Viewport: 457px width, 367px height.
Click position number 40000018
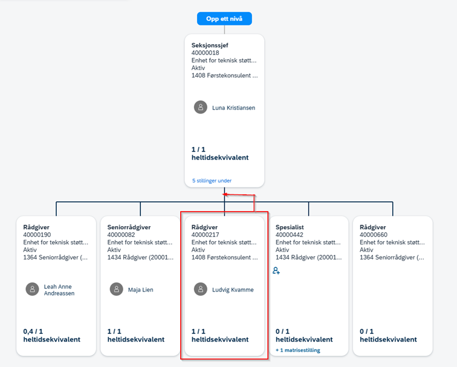[x=205, y=53]
